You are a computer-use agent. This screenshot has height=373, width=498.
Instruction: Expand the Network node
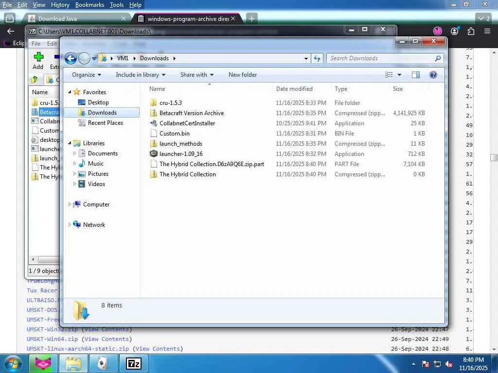coord(70,224)
